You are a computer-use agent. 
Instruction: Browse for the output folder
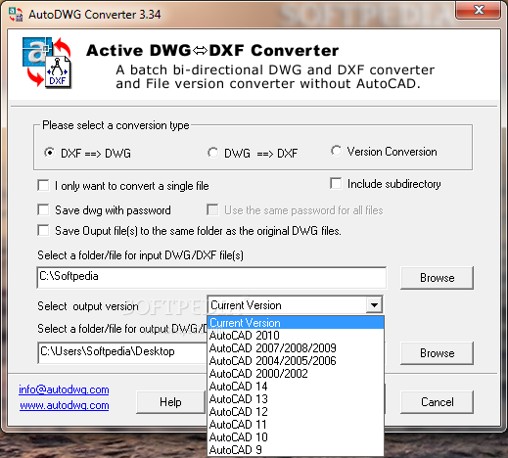pyautogui.click(x=437, y=353)
